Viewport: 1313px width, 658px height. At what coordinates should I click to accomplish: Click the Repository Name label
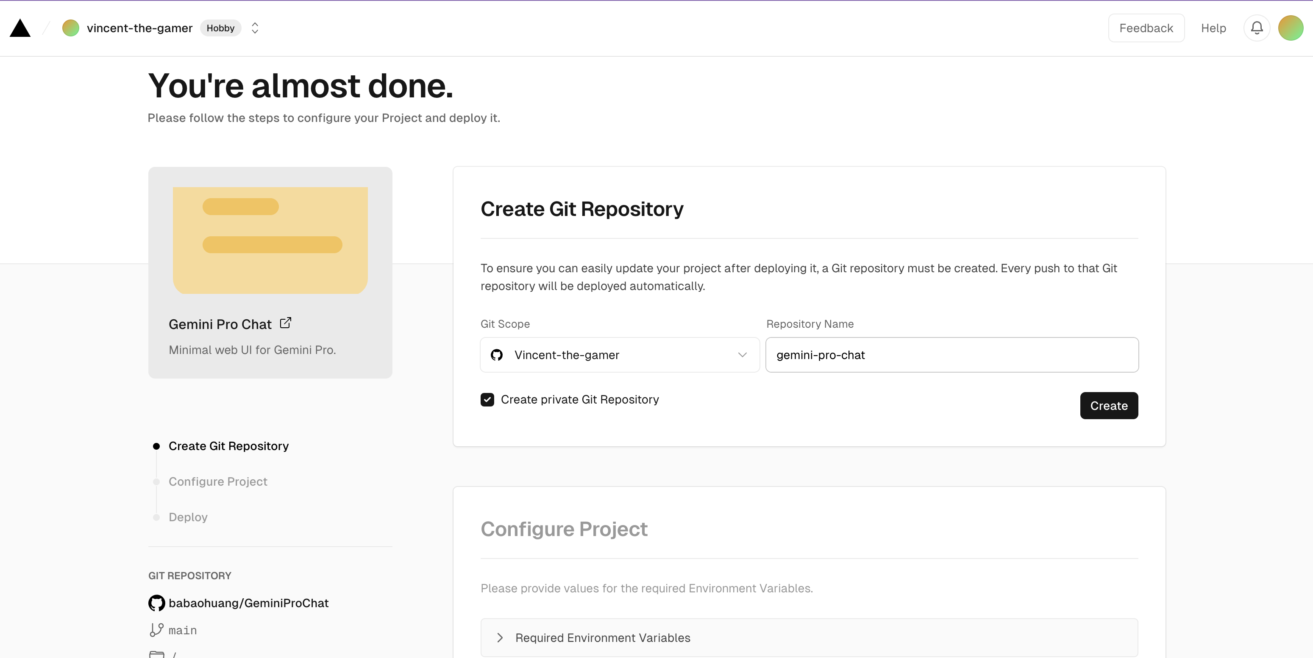[810, 324]
